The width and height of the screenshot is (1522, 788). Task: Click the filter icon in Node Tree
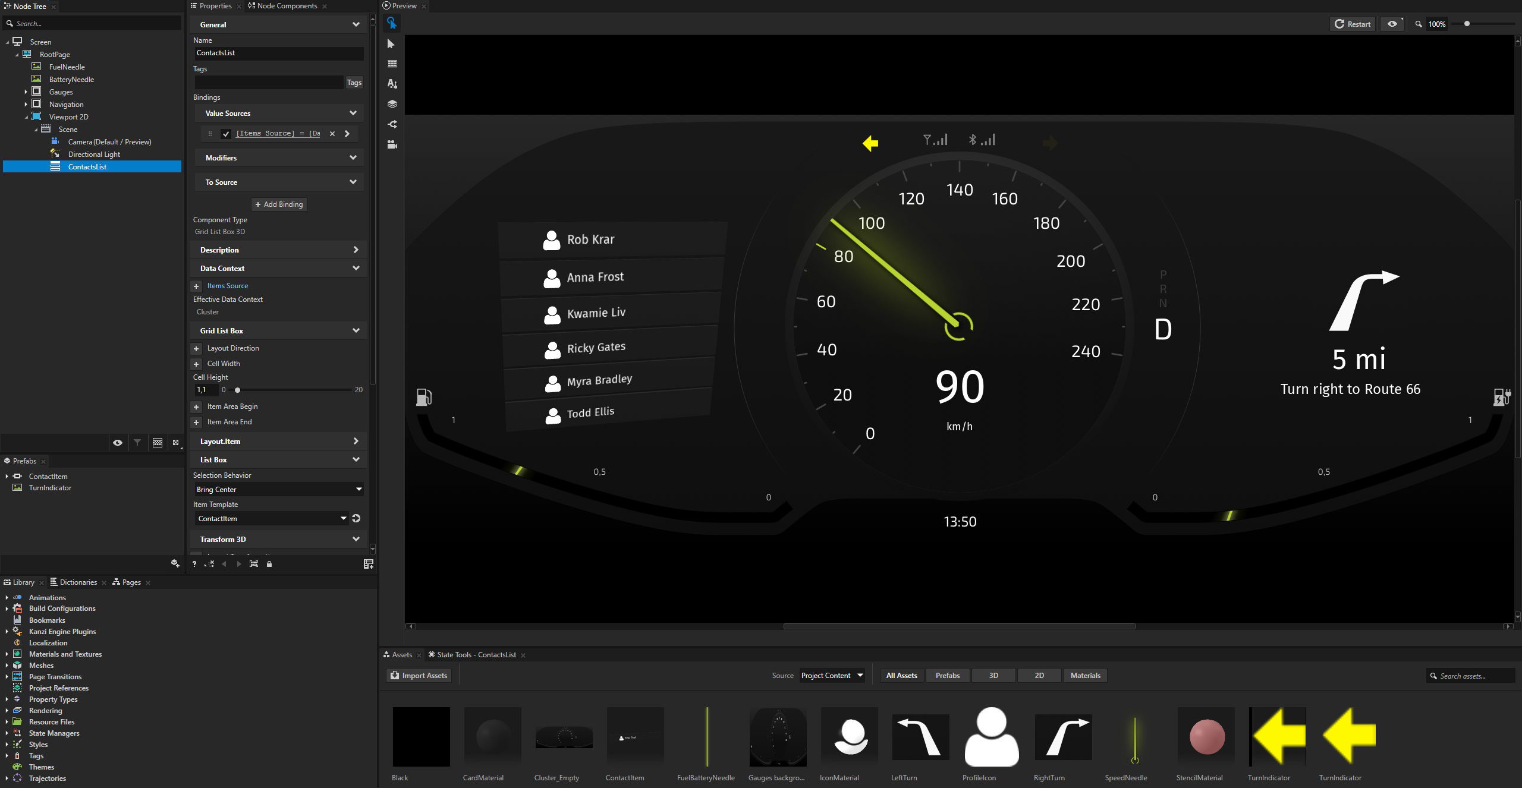137,443
